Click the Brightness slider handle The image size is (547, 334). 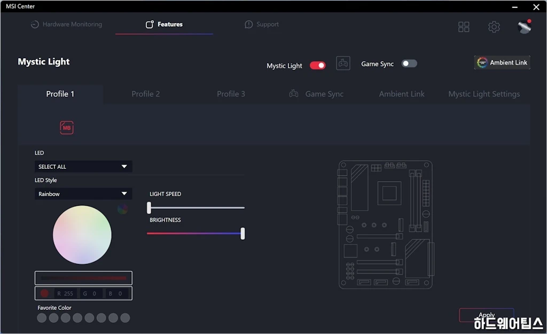pyautogui.click(x=243, y=234)
